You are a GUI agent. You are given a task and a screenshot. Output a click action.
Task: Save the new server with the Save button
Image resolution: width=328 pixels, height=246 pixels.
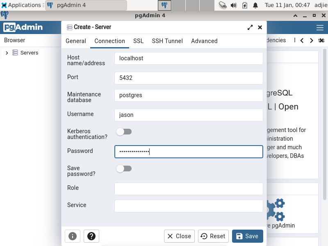pyautogui.click(x=248, y=236)
